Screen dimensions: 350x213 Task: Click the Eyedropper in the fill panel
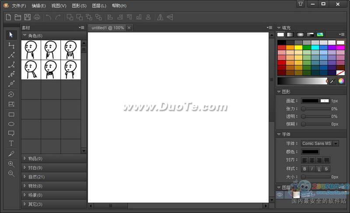point(332,81)
